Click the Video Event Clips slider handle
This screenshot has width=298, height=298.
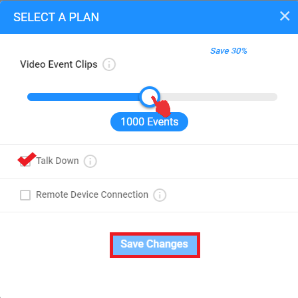[150, 97]
